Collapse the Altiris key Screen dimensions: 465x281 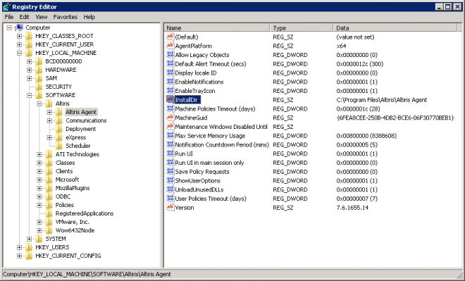39,104
